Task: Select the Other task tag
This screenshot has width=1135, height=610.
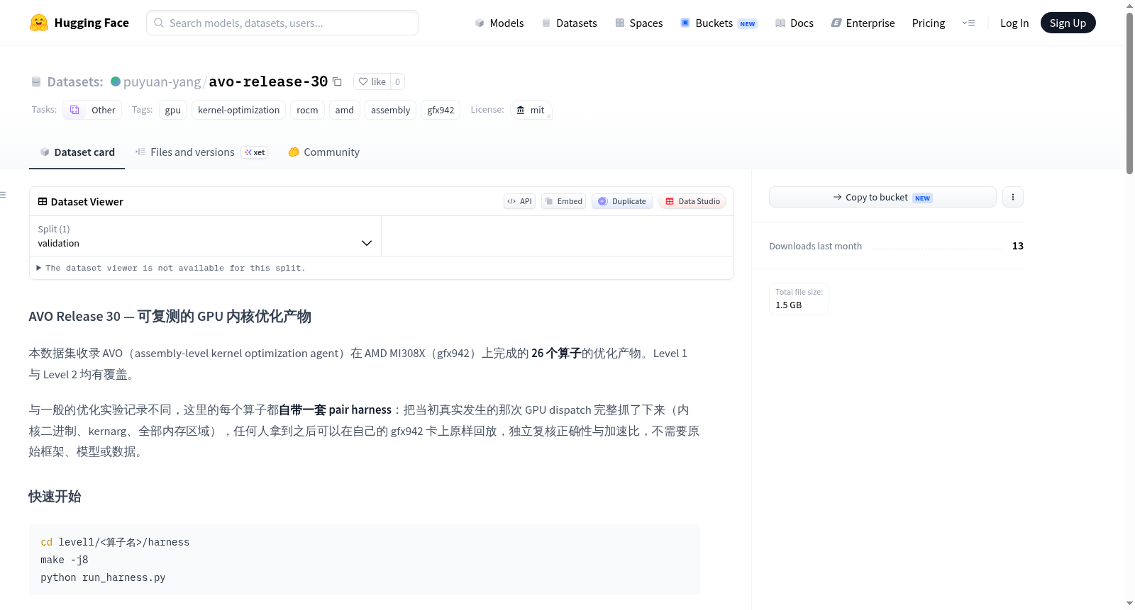Action: 92,110
